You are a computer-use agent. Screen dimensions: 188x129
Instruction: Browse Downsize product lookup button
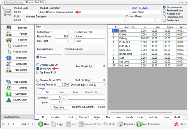click(x=64, y=97)
